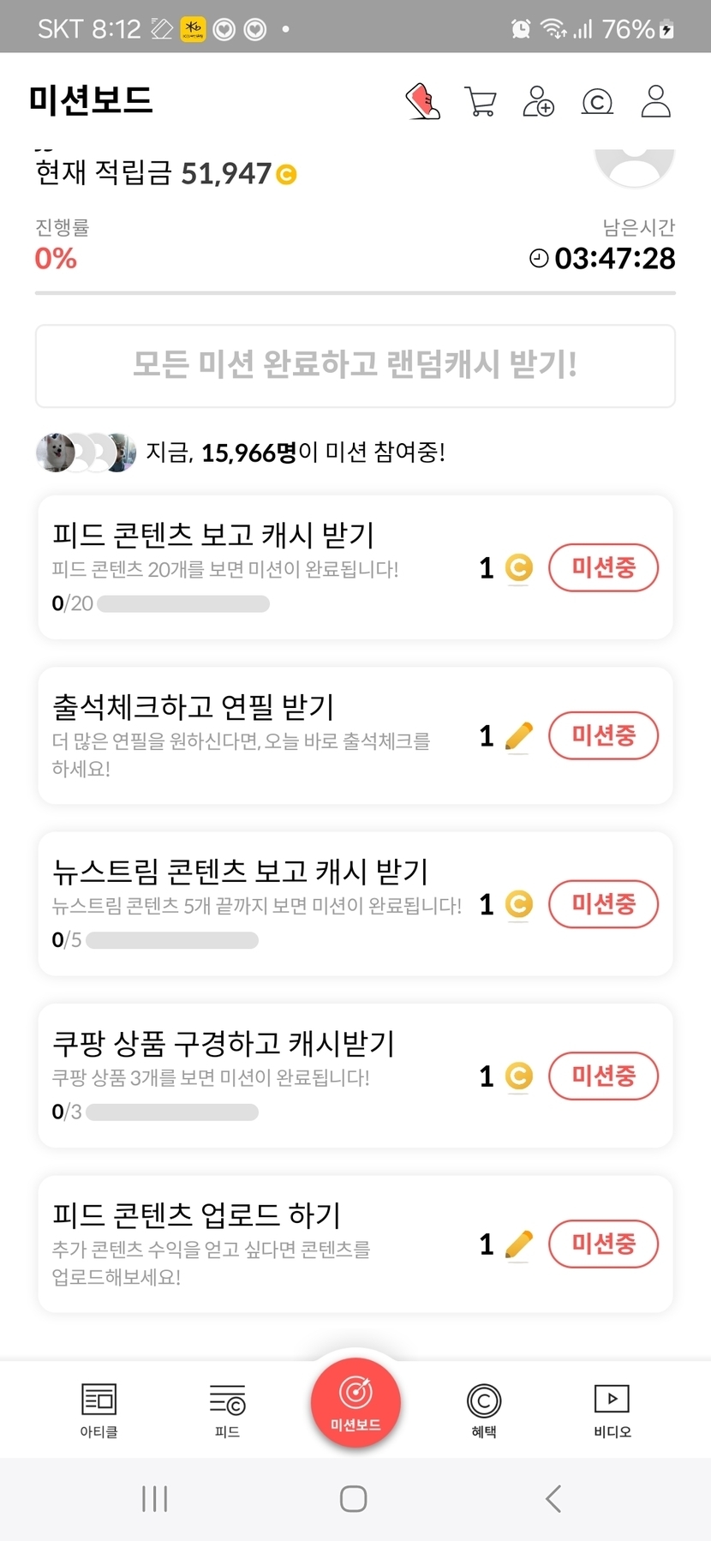The height and width of the screenshot is (1541, 711).
Task: Open the 비디오 tab
Action: pos(612,1410)
